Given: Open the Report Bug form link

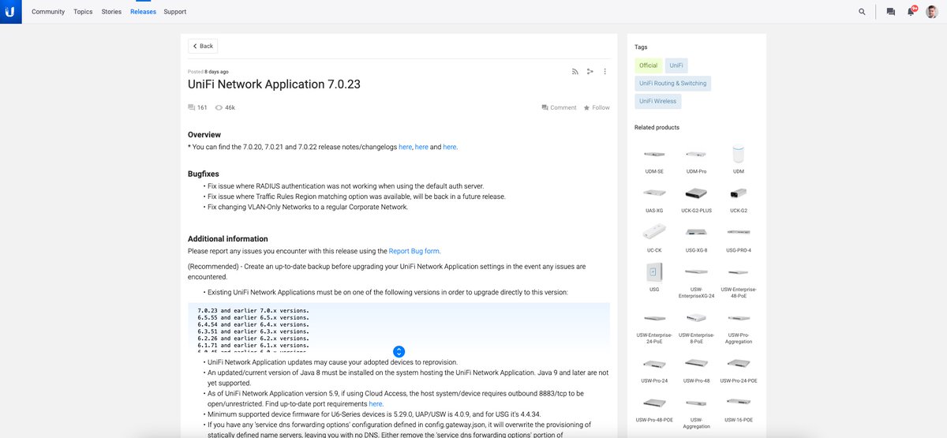Looking at the screenshot, I should tap(414, 251).
